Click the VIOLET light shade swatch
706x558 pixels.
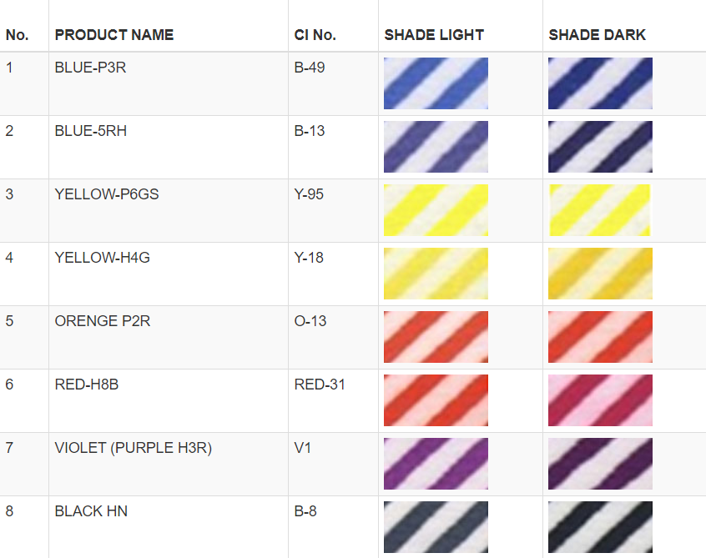(436, 464)
